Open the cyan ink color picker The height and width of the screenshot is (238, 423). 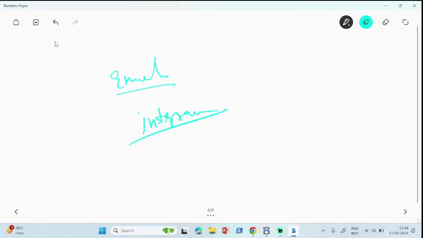pos(366,22)
